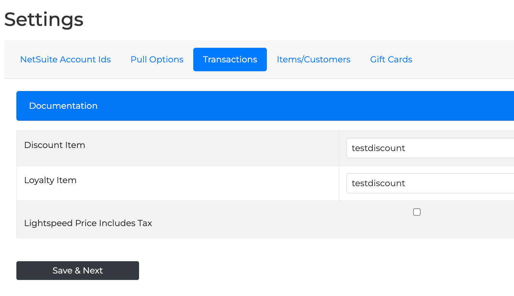Click the Lightspeed Price Includes Tax label
The height and width of the screenshot is (296, 514).
point(88,223)
